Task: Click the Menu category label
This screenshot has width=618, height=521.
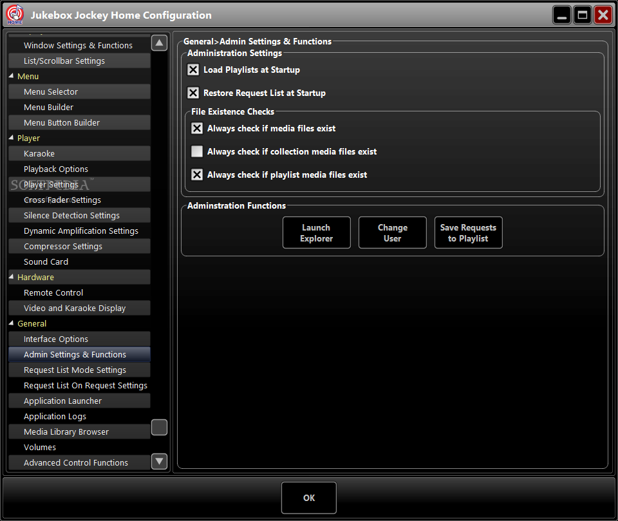Action: point(28,76)
